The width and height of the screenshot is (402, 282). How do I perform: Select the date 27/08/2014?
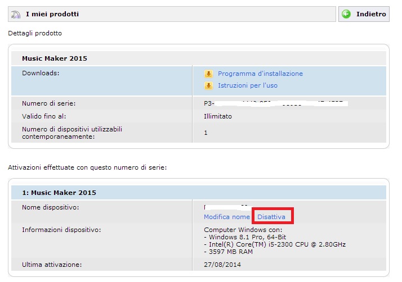tap(222, 265)
